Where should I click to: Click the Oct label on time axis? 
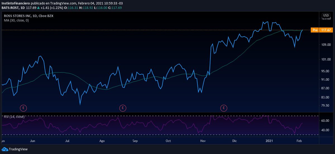168,141
